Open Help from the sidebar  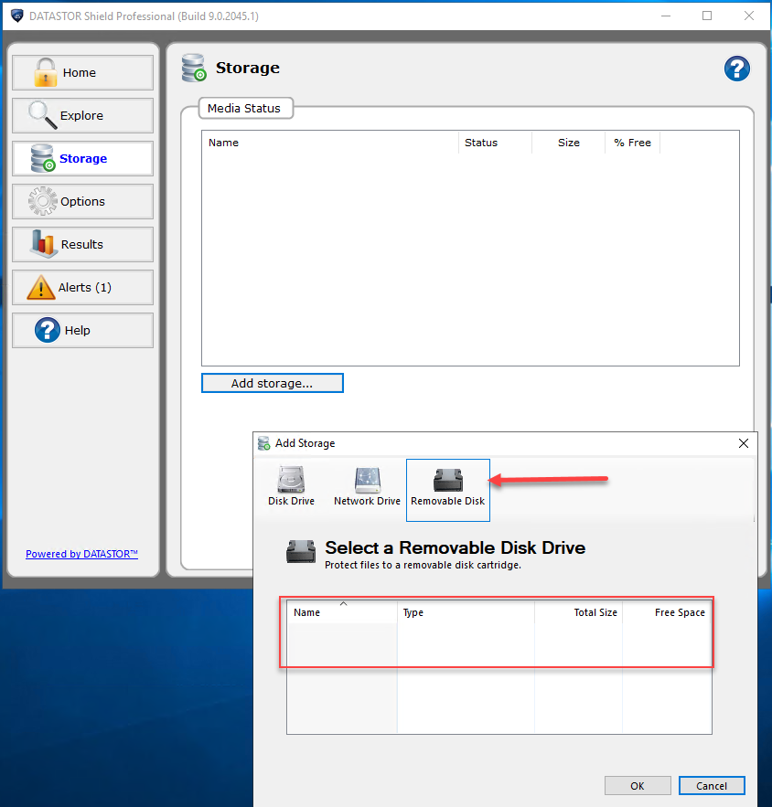82,331
